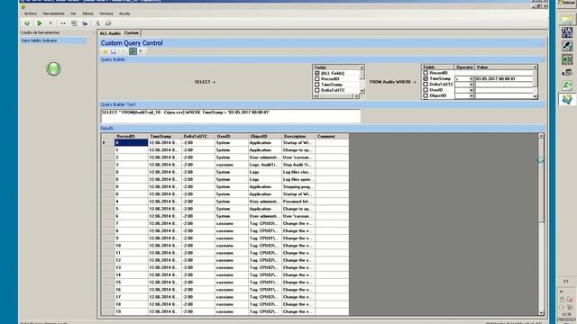The height and width of the screenshot is (324, 577).
Task: Check UserID in the WHERE fields list
Action: pos(426,90)
